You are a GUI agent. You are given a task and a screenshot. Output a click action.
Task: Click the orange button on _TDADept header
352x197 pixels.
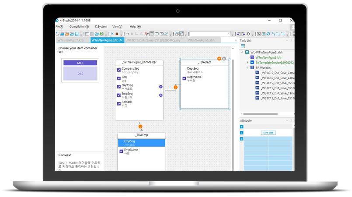[219, 58]
